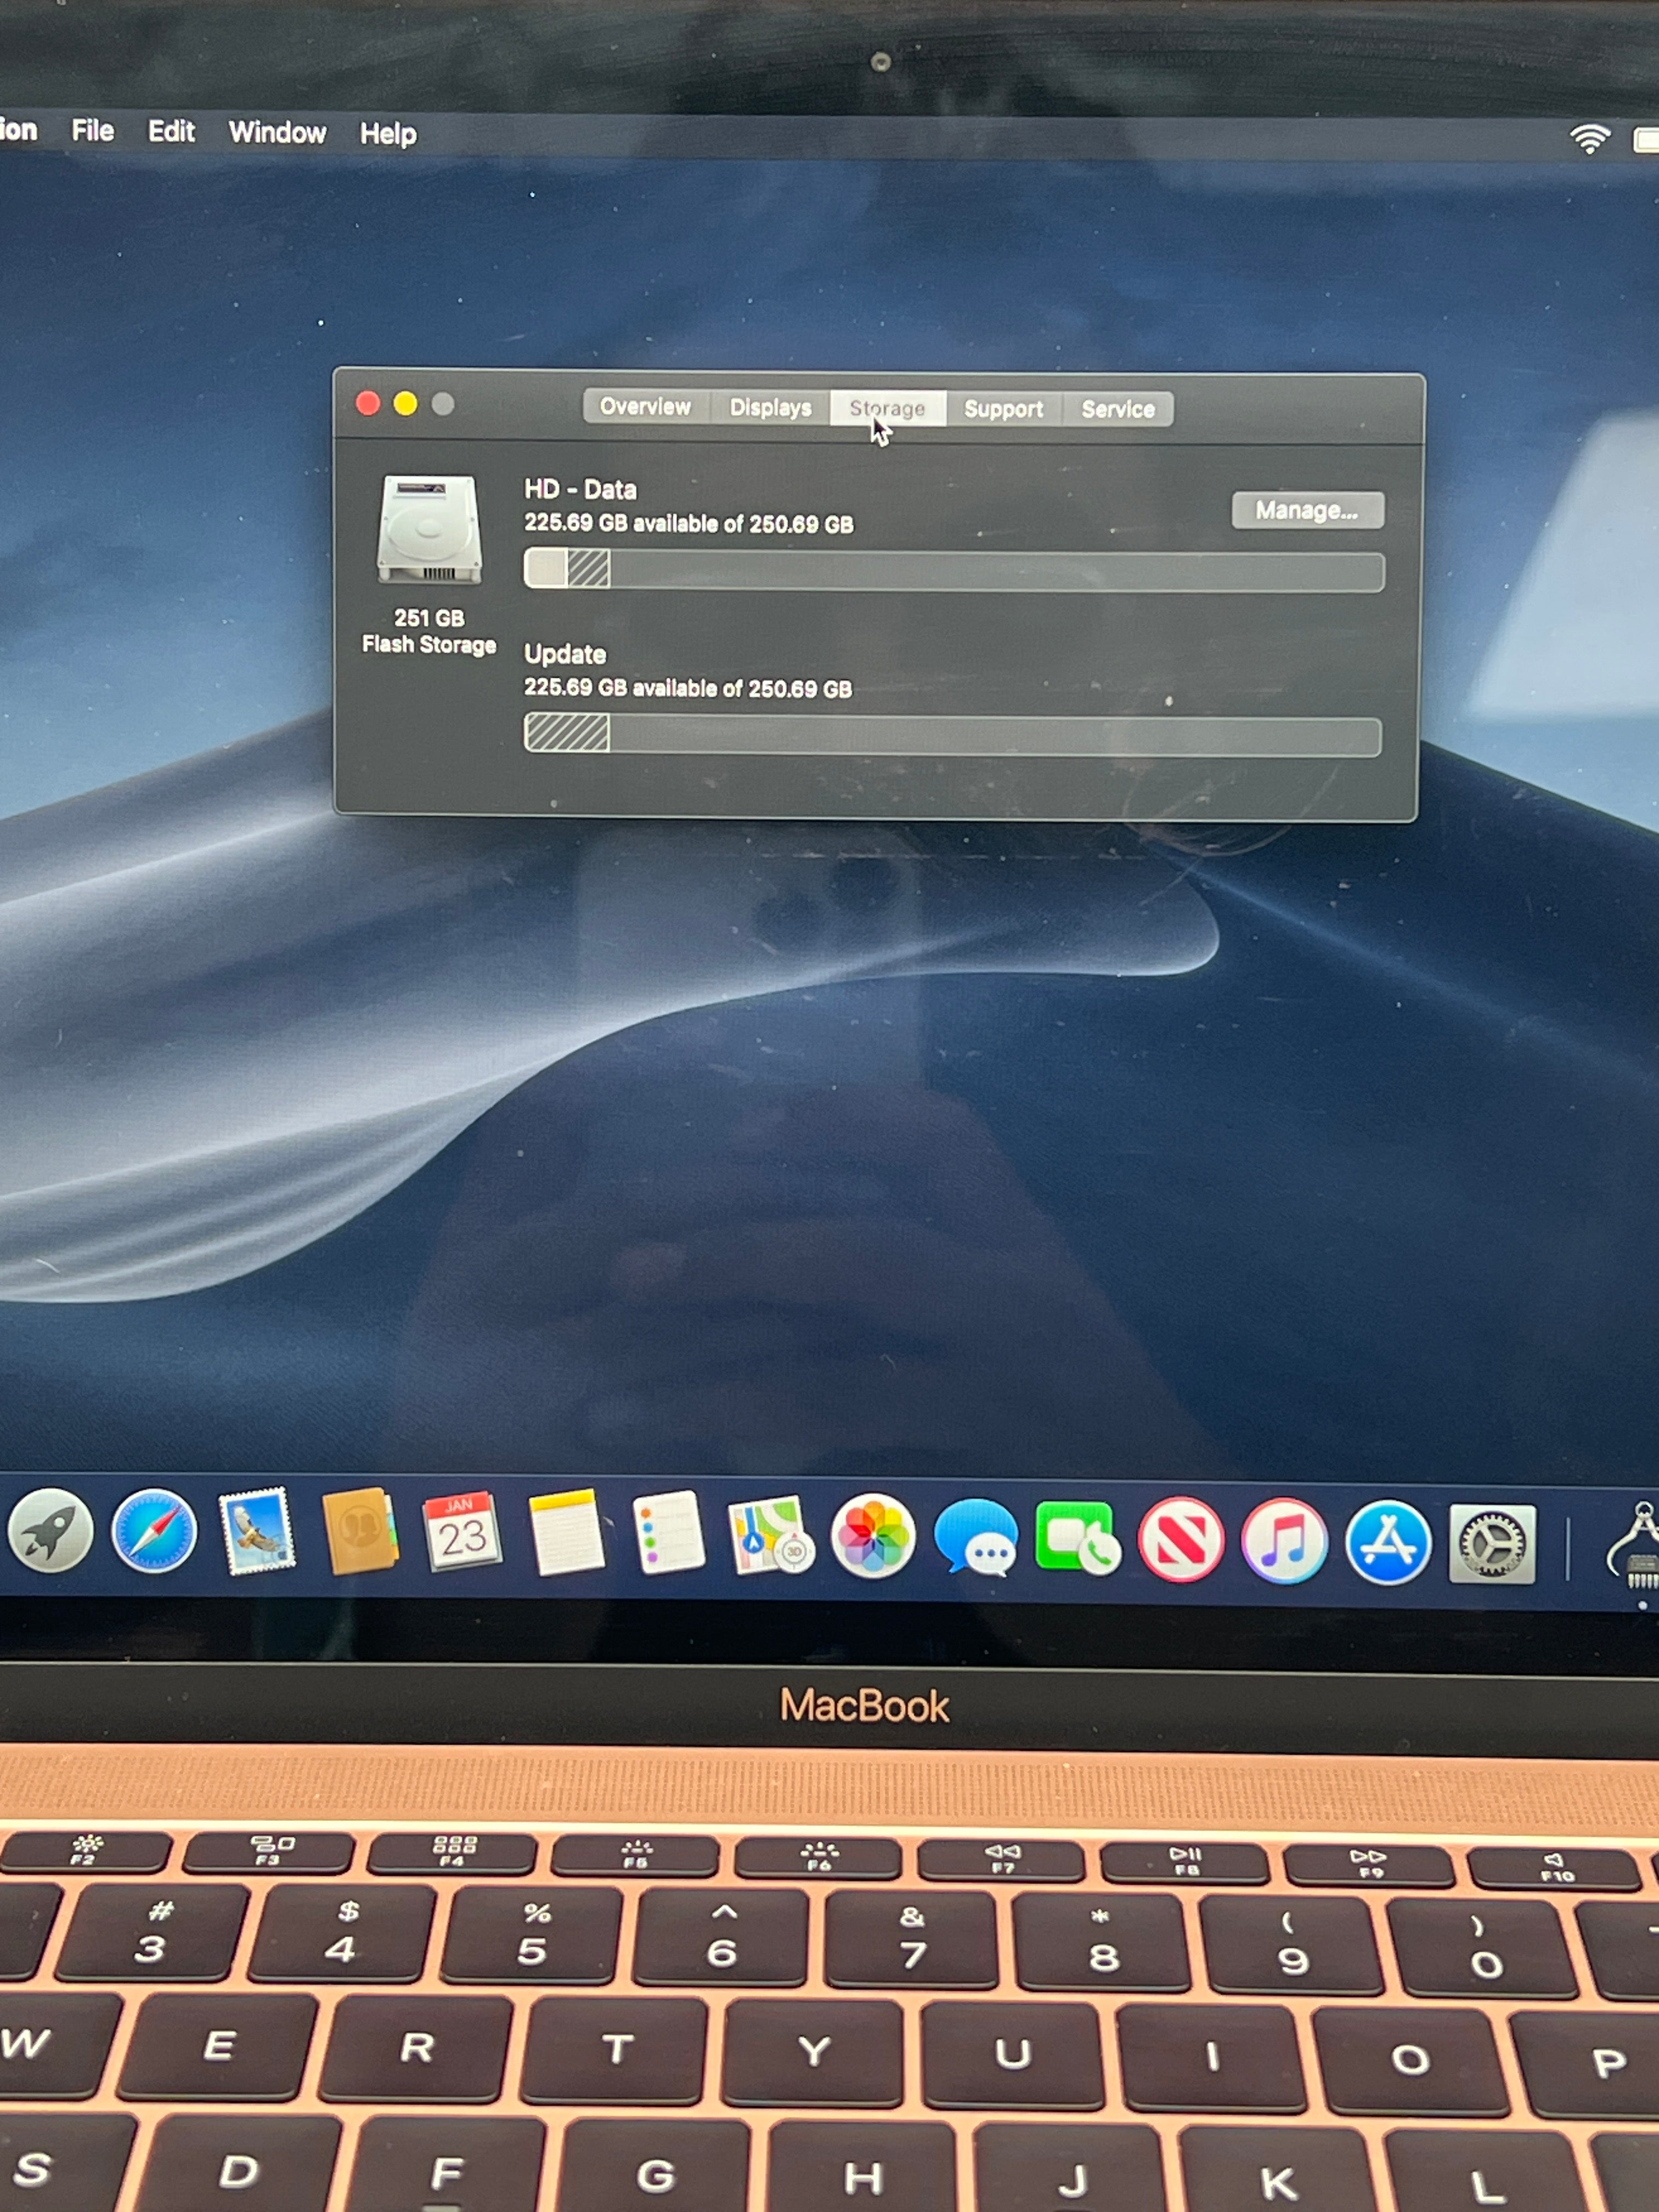Open Messages from the Dock

(976, 1537)
